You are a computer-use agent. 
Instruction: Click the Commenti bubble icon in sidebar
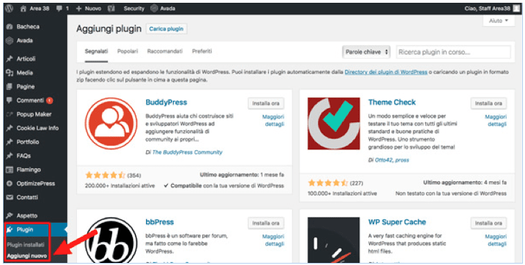(10, 100)
